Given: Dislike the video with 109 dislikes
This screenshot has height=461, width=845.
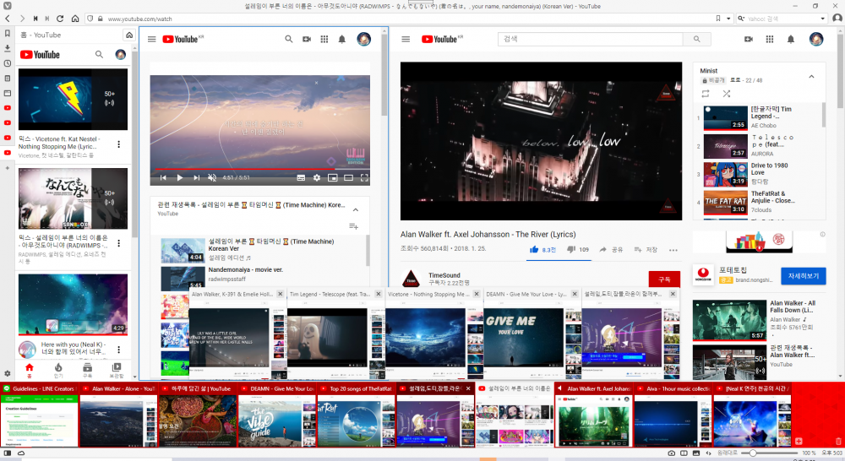Looking at the screenshot, I should tap(578, 249).
